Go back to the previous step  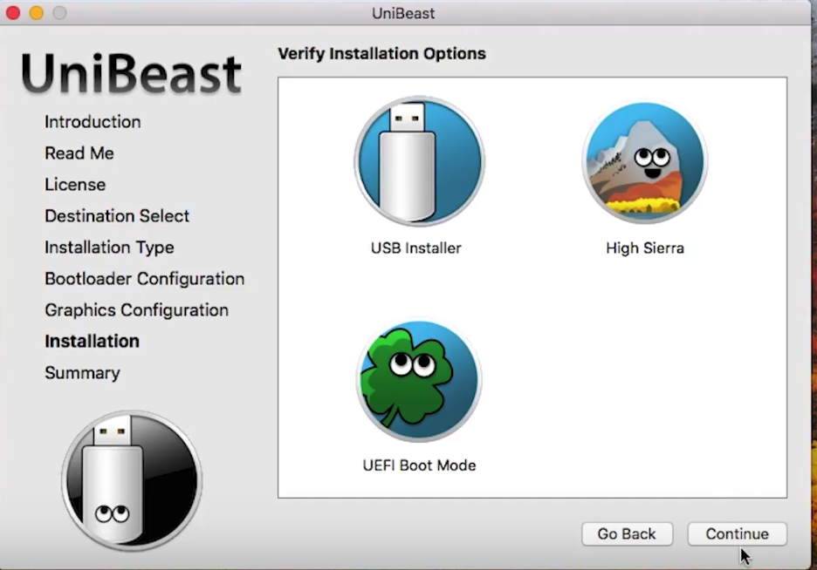627,533
